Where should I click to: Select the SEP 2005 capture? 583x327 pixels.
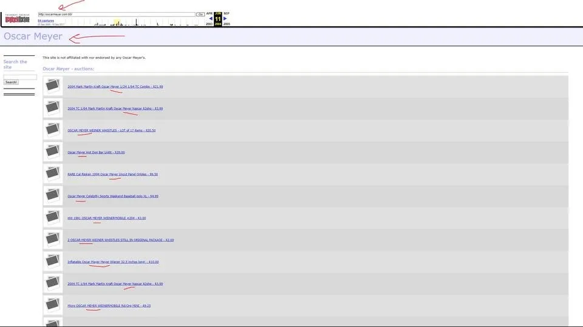tap(227, 19)
